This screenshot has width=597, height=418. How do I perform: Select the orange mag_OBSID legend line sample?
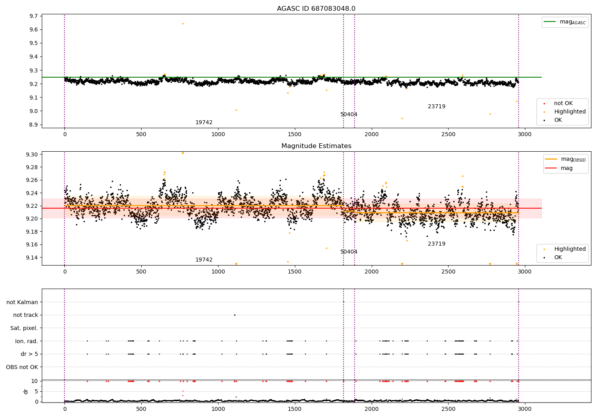click(x=551, y=159)
